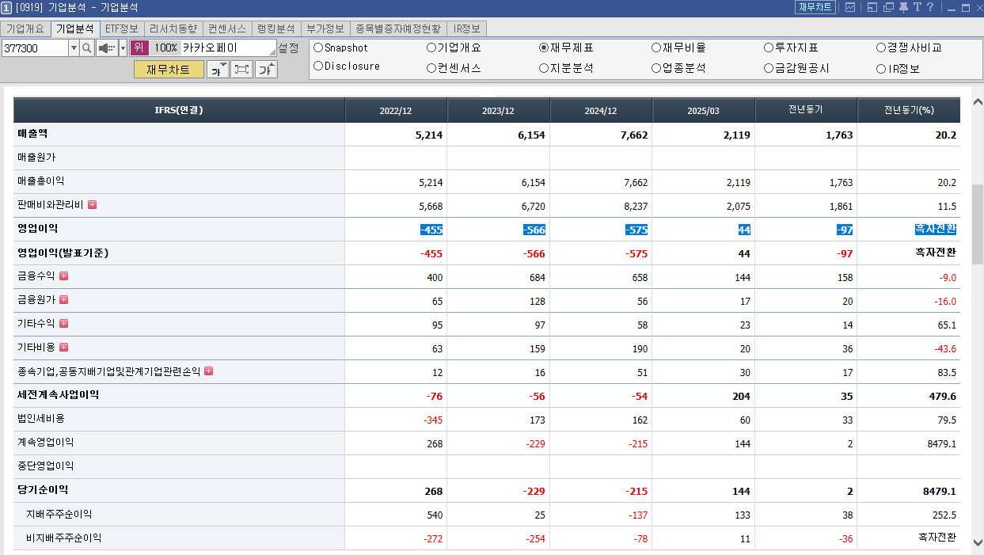
Task: Click the vertical scrollbar thumb
Action: 978,224
